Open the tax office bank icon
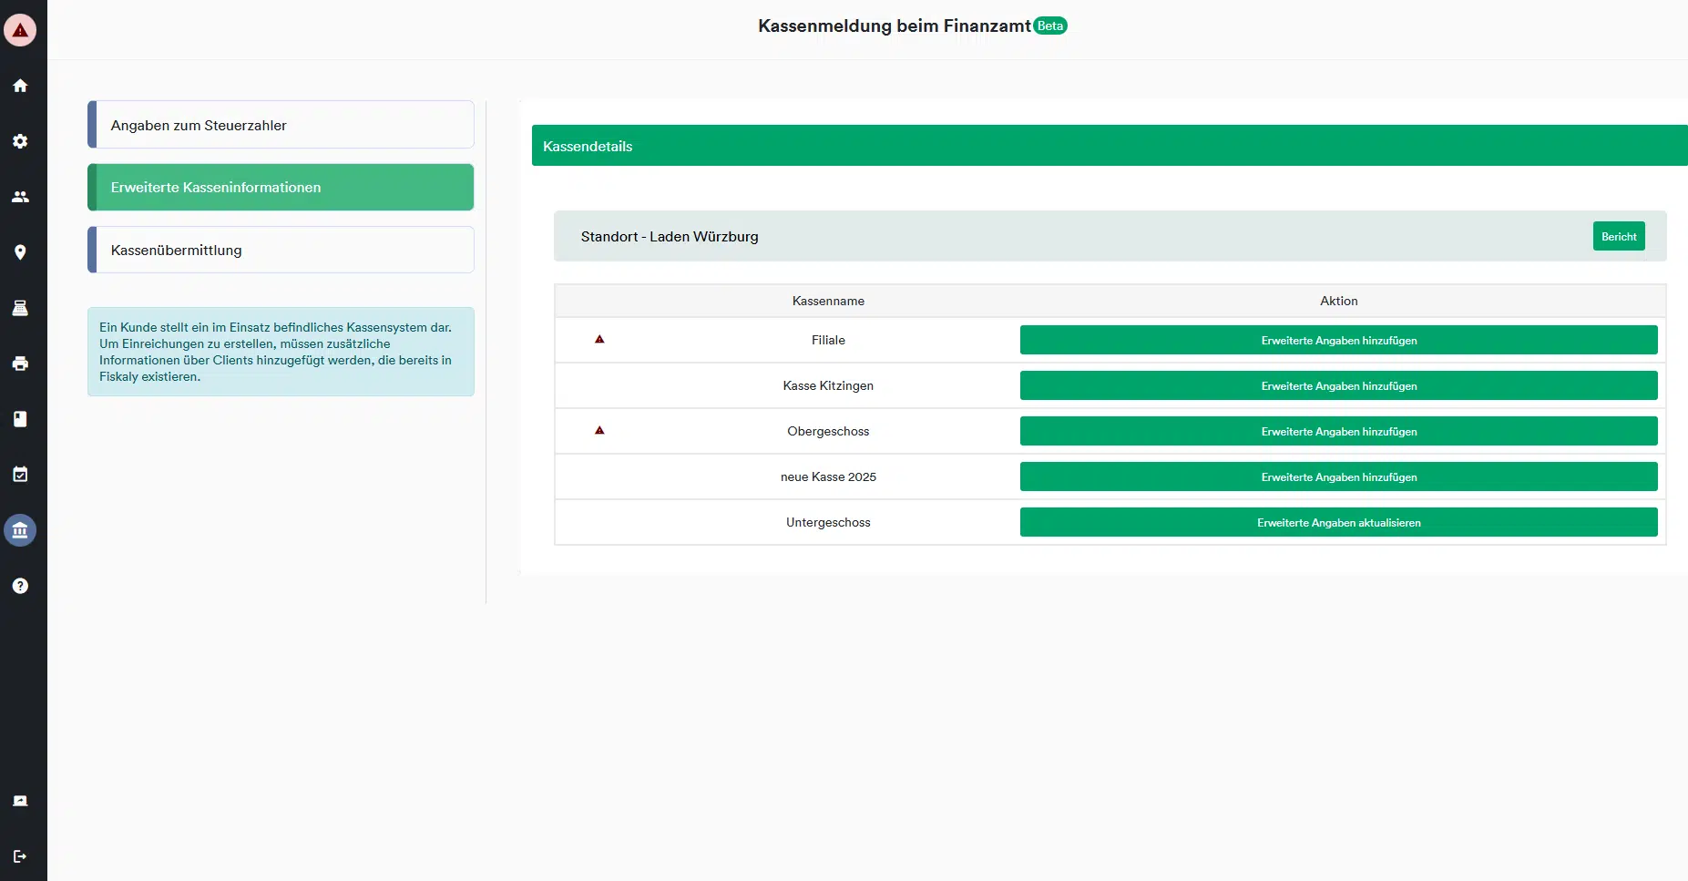 click(x=20, y=530)
